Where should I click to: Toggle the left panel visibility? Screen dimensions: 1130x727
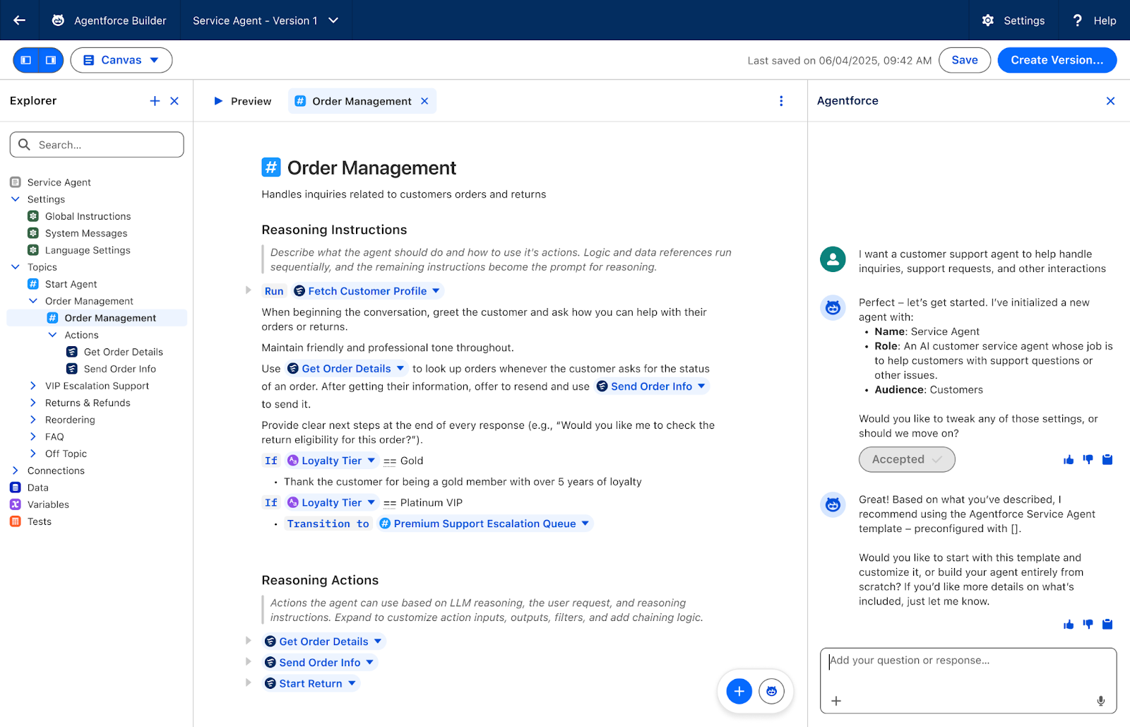click(26, 60)
